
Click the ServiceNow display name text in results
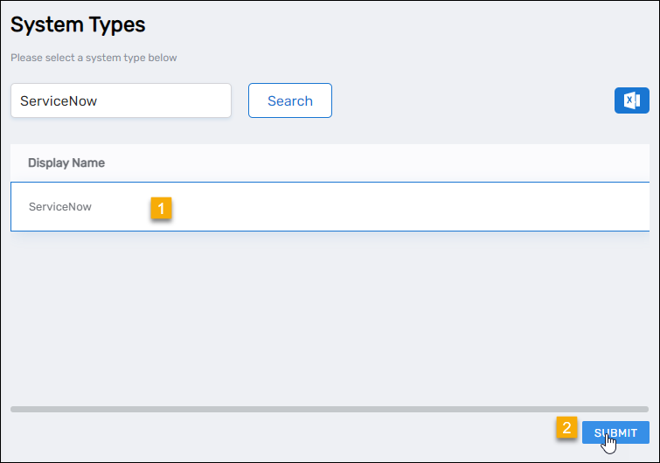(60, 207)
